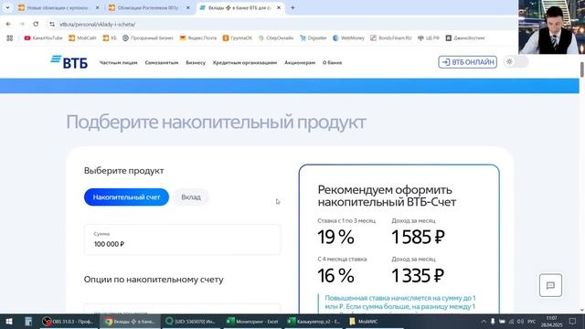Open the Bonds.Finam.RU bookmark
Viewport: 585px width, 329px height.
pos(391,38)
